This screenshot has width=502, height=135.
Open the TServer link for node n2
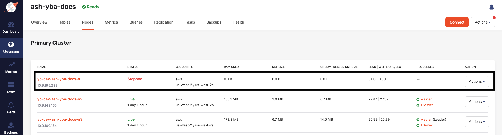(x=426, y=105)
